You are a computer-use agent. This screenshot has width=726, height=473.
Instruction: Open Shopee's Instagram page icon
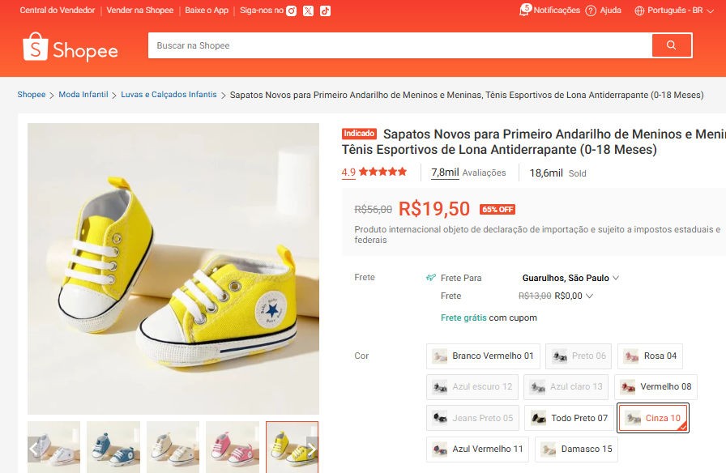pyautogui.click(x=292, y=11)
